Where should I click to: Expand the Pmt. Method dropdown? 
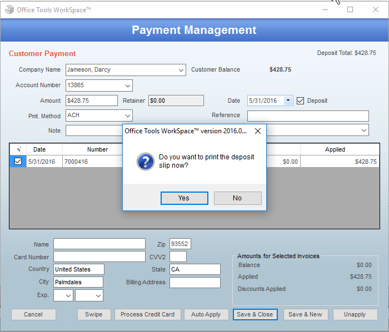(128, 115)
